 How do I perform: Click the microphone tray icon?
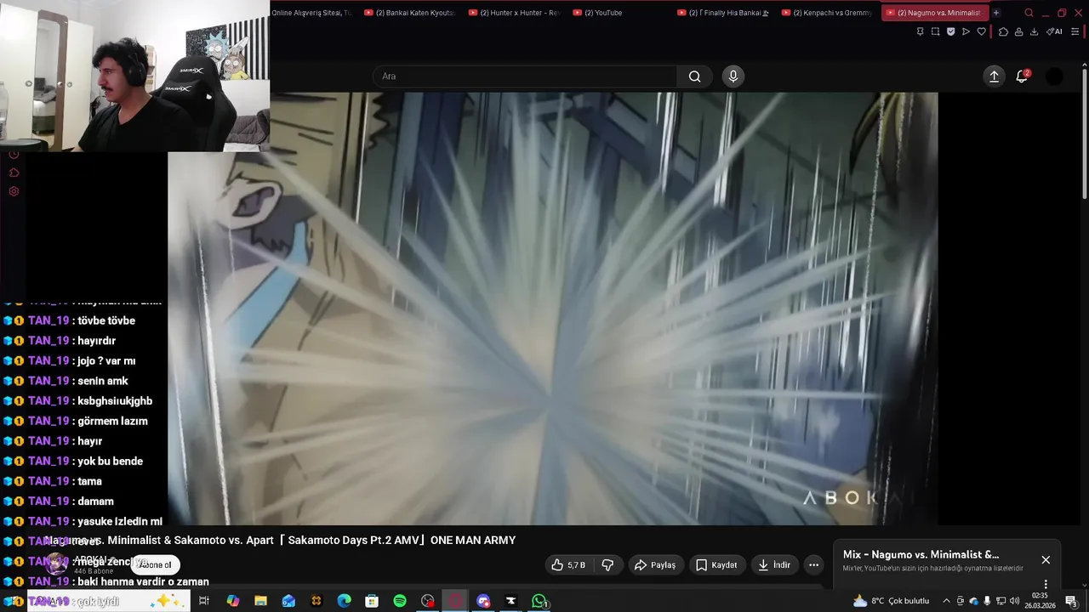987,601
